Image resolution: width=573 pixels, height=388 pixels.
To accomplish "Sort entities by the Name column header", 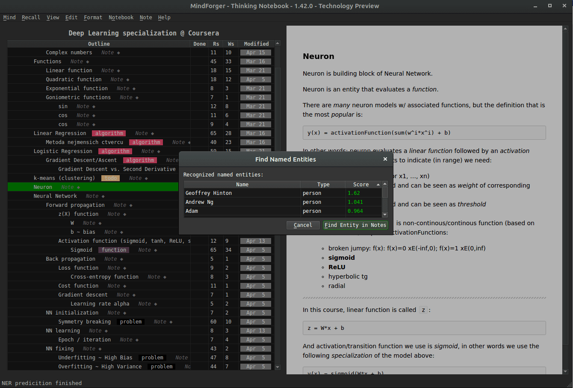I will [242, 184].
